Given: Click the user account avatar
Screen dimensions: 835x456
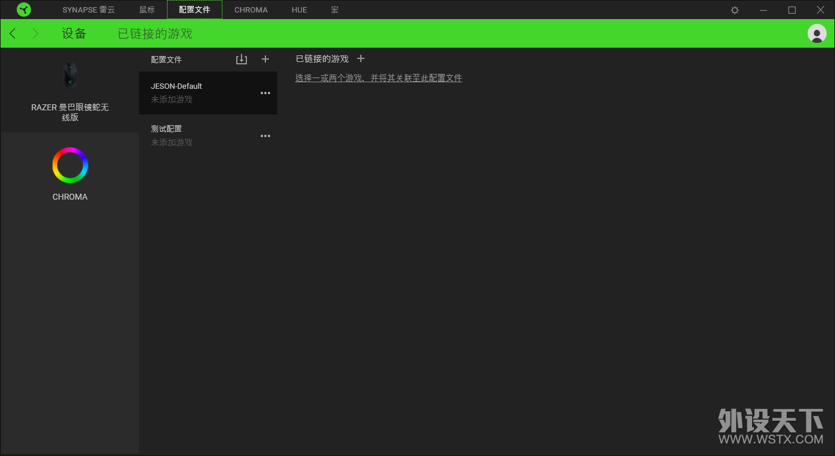Looking at the screenshot, I should [x=817, y=33].
